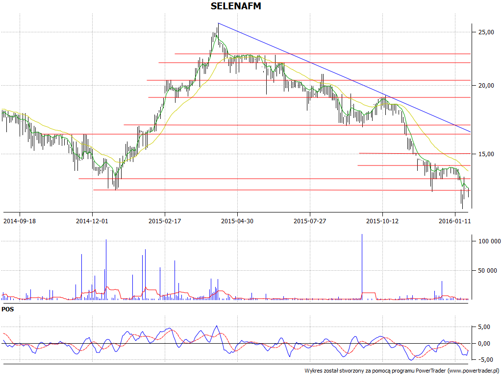This screenshot has height=376, width=502.
Task: Click the 5,00 oscillator axis label
Action: [483, 327]
